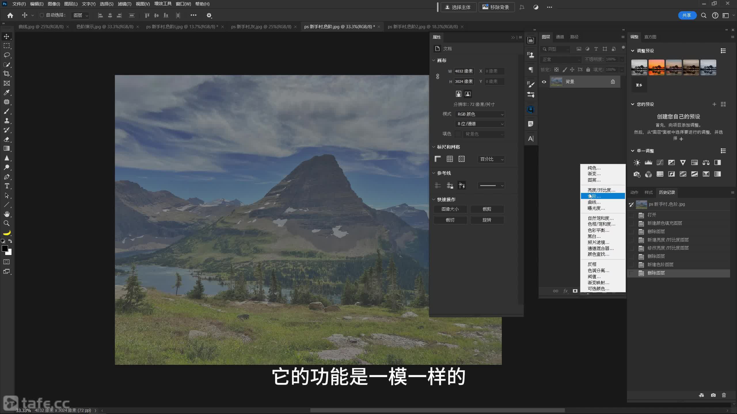
Task: Pick the Eyedropper tool
Action: [6, 93]
